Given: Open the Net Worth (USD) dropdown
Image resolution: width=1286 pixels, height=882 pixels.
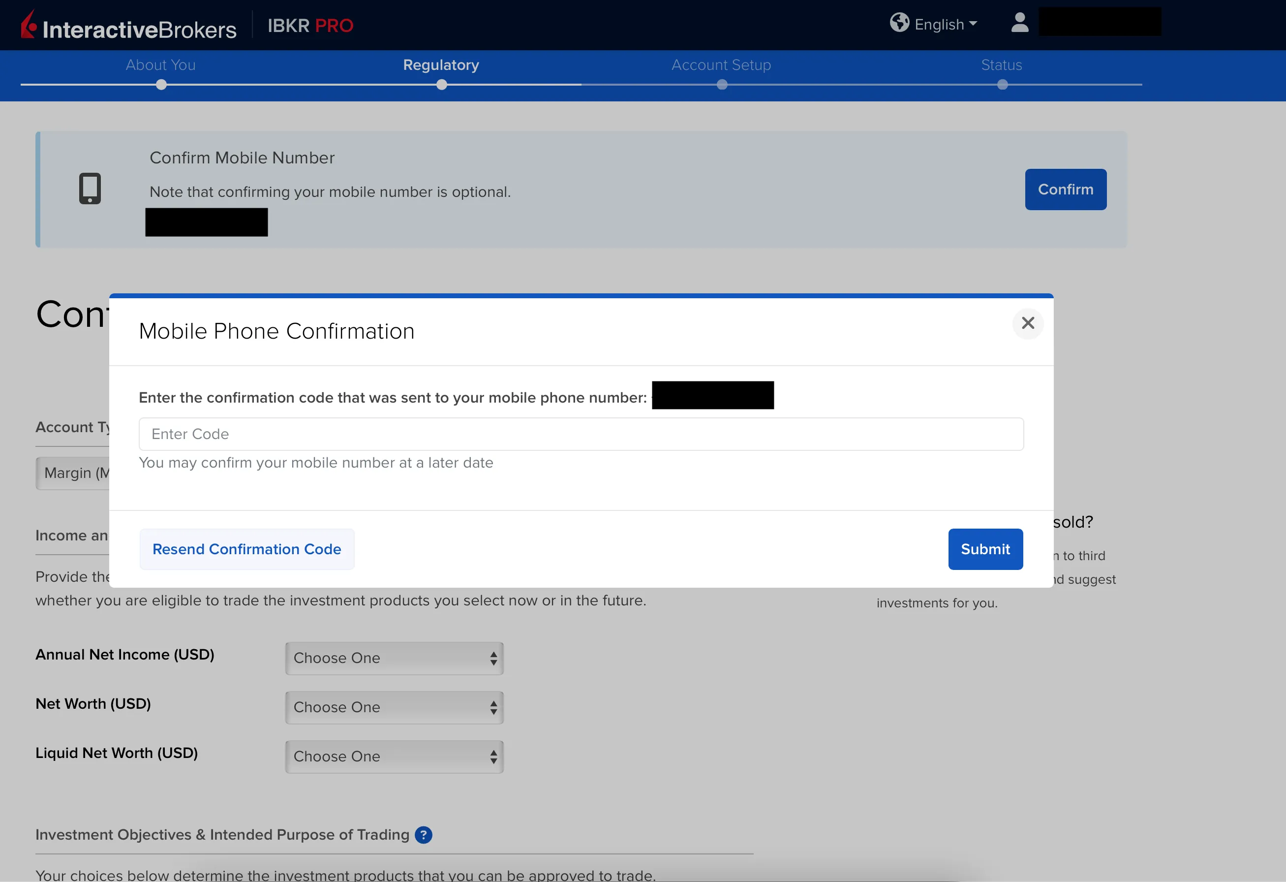Looking at the screenshot, I should pyautogui.click(x=394, y=708).
